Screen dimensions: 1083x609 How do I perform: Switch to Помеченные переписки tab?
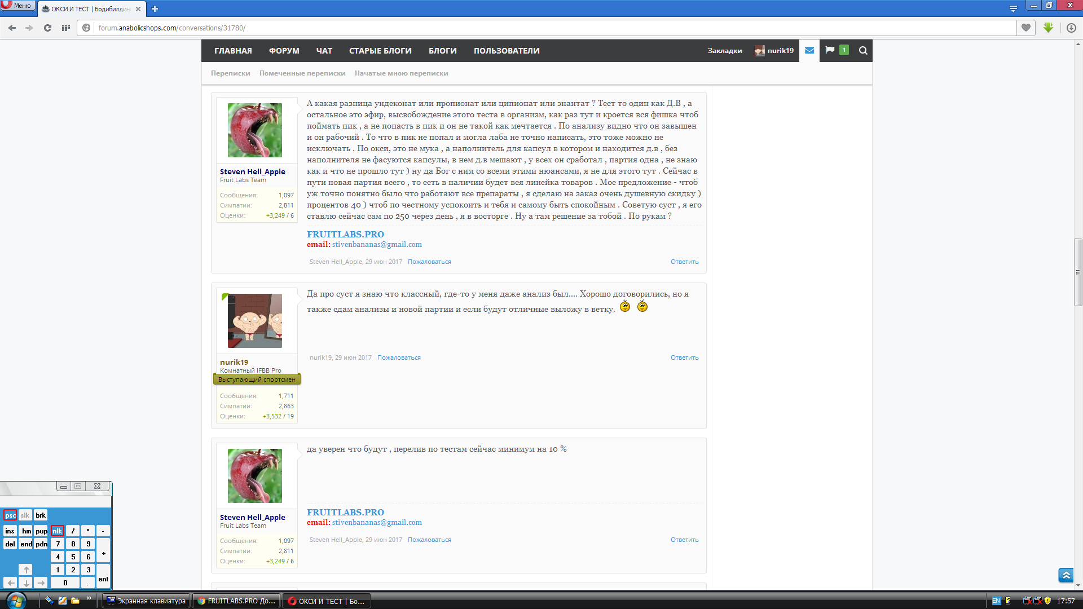click(x=302, y=73)
